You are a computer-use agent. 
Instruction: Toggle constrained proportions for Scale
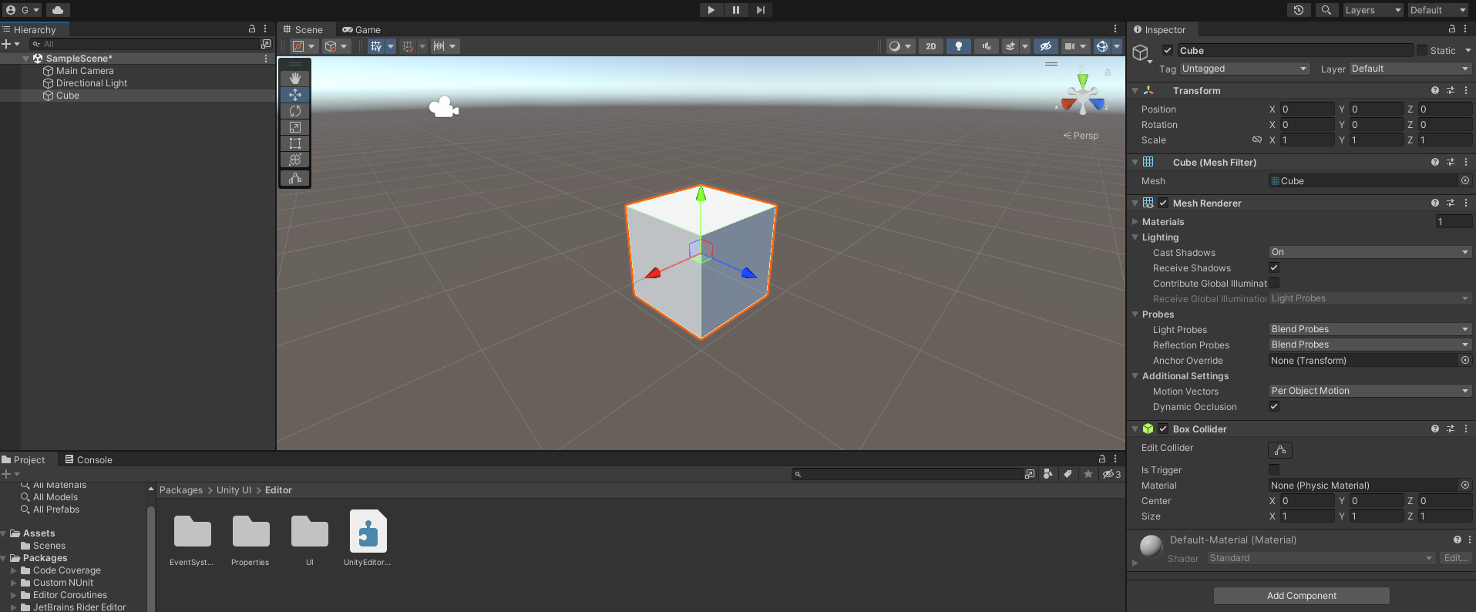coord(1257,140)
